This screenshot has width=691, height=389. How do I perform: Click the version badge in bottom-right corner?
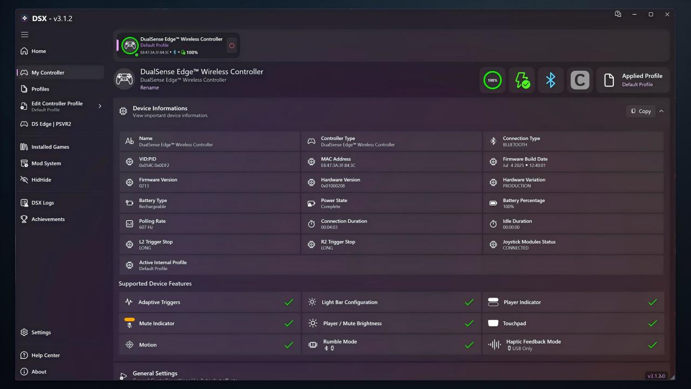pyautogui.click(x=656, y=375)
